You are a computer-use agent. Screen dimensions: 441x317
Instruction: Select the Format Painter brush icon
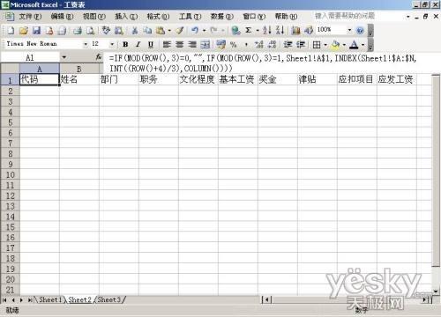(180, 30)
